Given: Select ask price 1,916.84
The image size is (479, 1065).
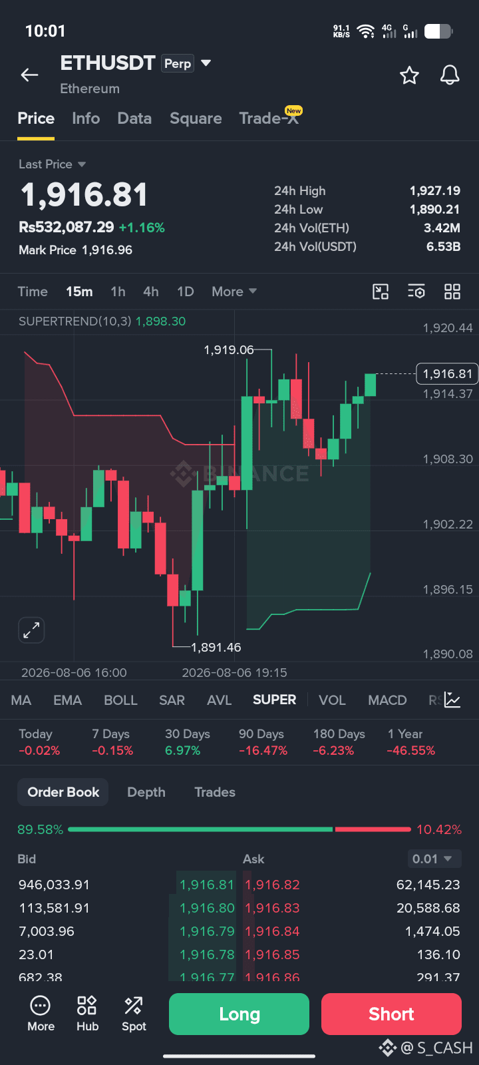Looking at the screenshot, I should click(x=272, y=931).
